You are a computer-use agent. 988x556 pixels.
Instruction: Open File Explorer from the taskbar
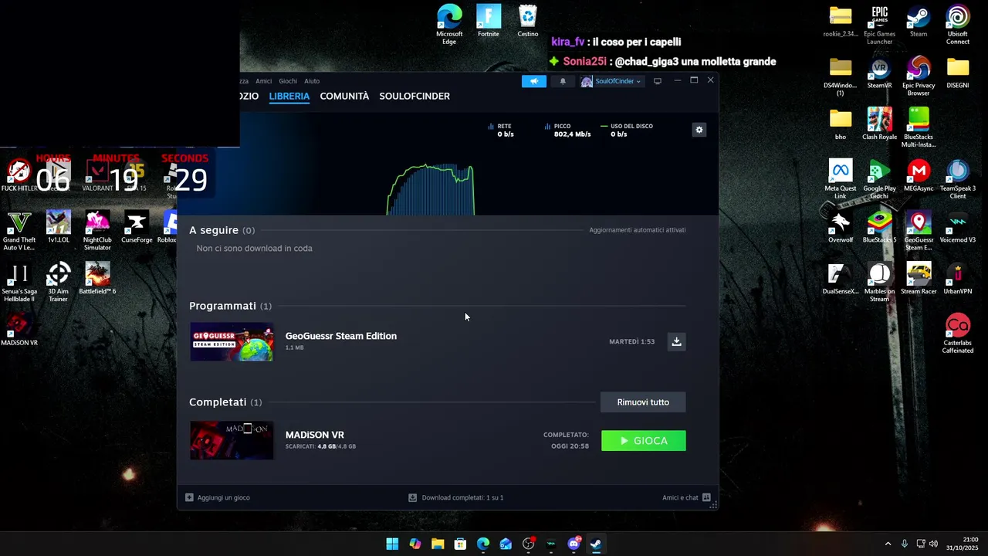pos(438,544)
